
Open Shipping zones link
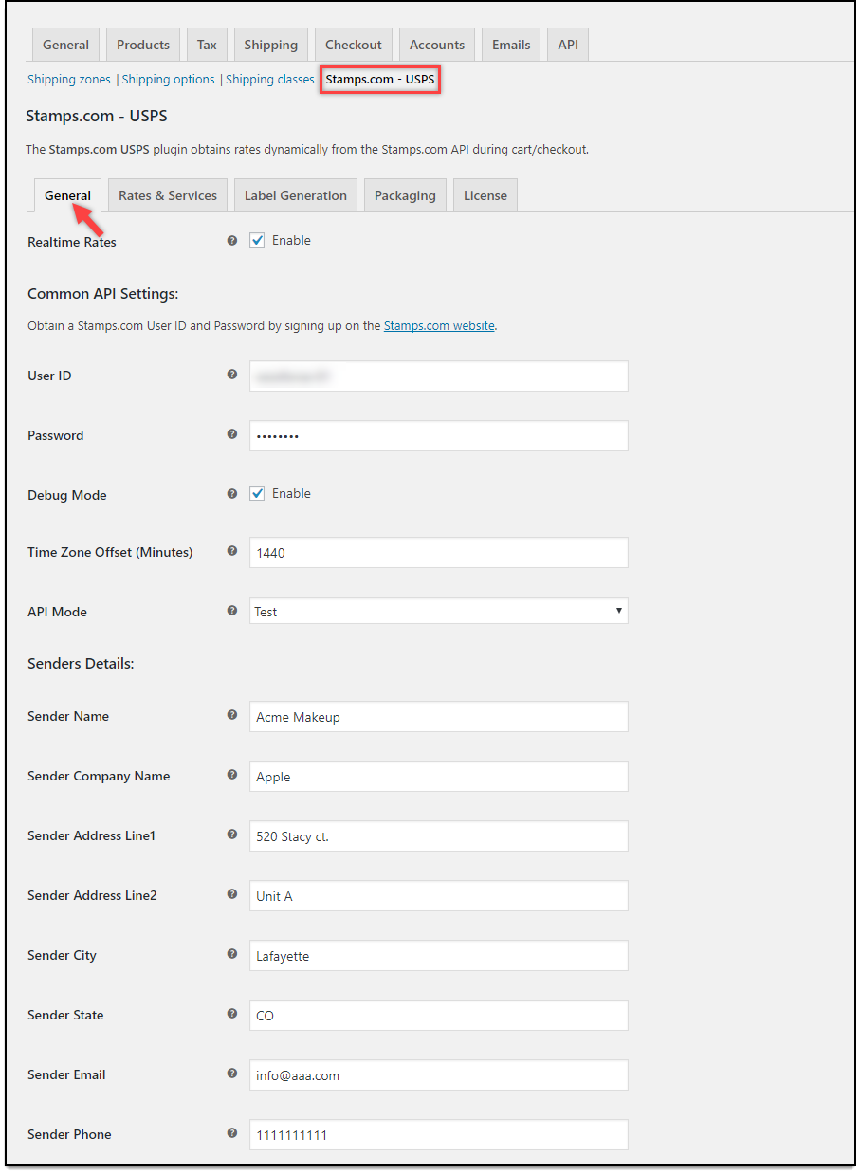click(x=69, y=80)
